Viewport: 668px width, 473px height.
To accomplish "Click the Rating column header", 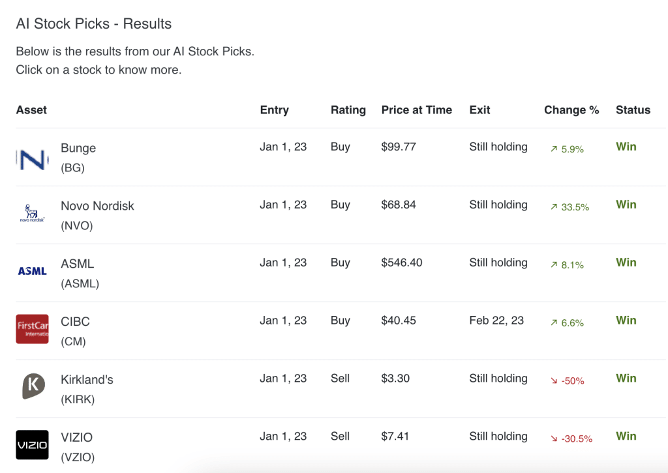I will tap(348, 109).
